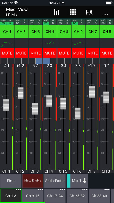Grab the CH 6 fader knob

(77, 113)
